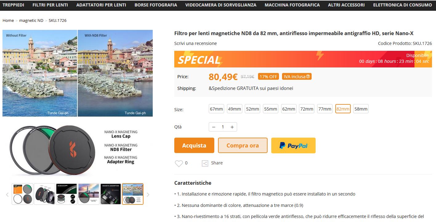This screenshot has height=222, width=436.
Task: Open the TREPPIEDI menu
Action: (x=13, y=5)
